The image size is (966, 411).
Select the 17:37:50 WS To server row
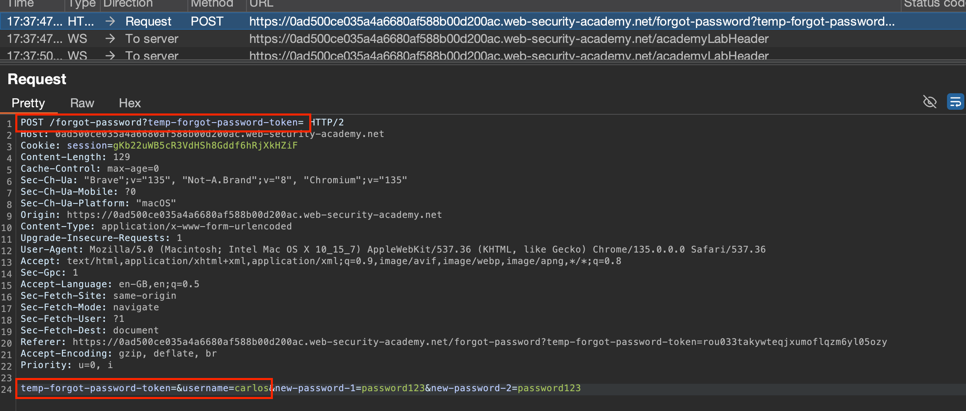pos(454,56)
